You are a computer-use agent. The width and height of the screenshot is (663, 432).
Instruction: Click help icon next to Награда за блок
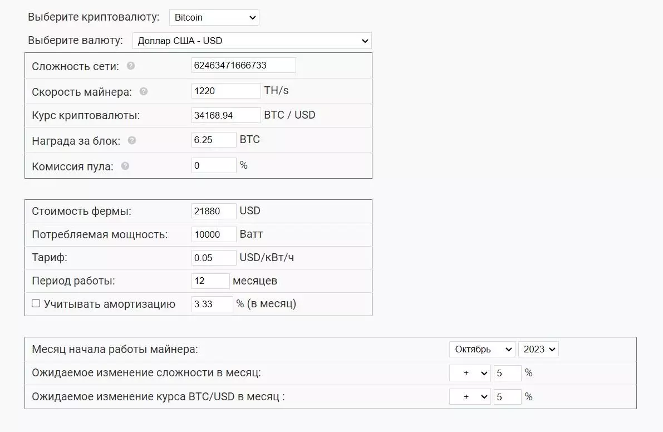(x=132, y=140)
